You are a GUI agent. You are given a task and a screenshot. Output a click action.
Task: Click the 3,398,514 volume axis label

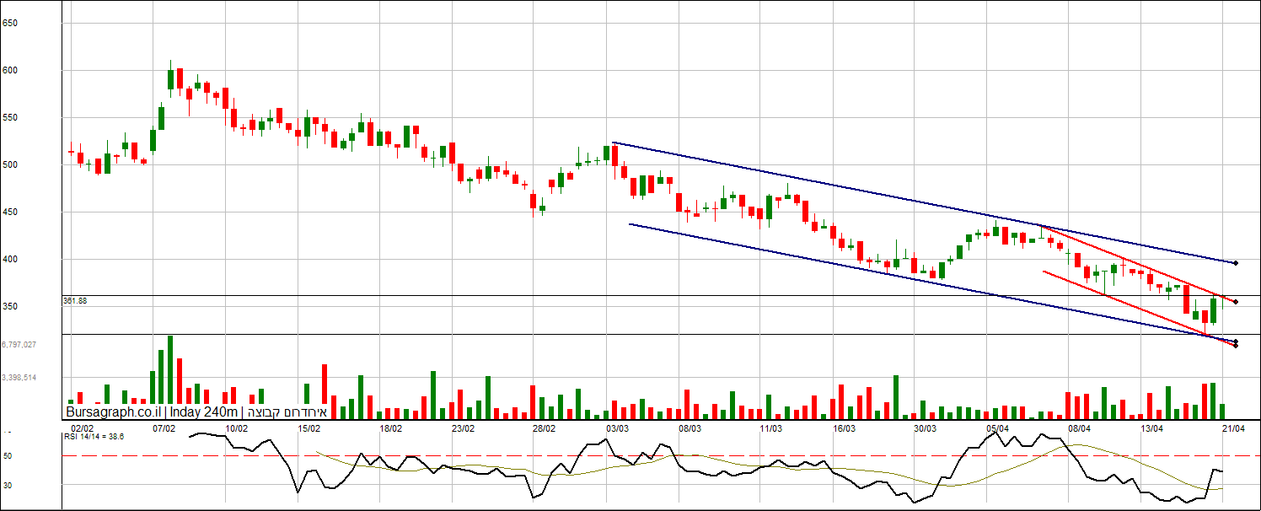click(x=19, y=378)
